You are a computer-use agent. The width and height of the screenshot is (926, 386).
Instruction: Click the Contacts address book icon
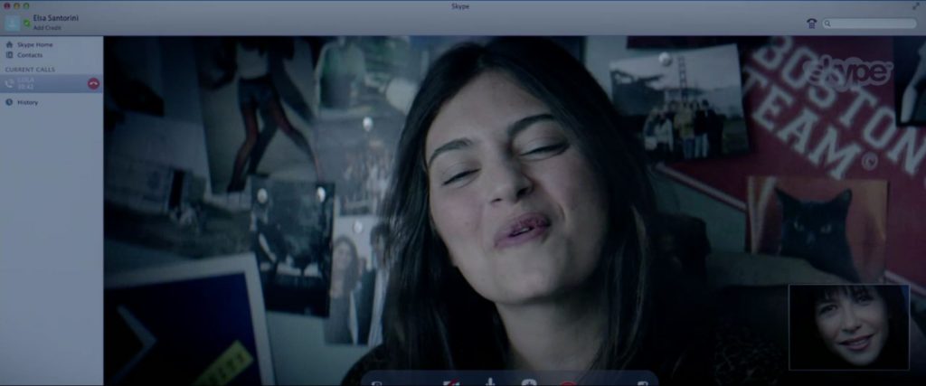[9, 55]
